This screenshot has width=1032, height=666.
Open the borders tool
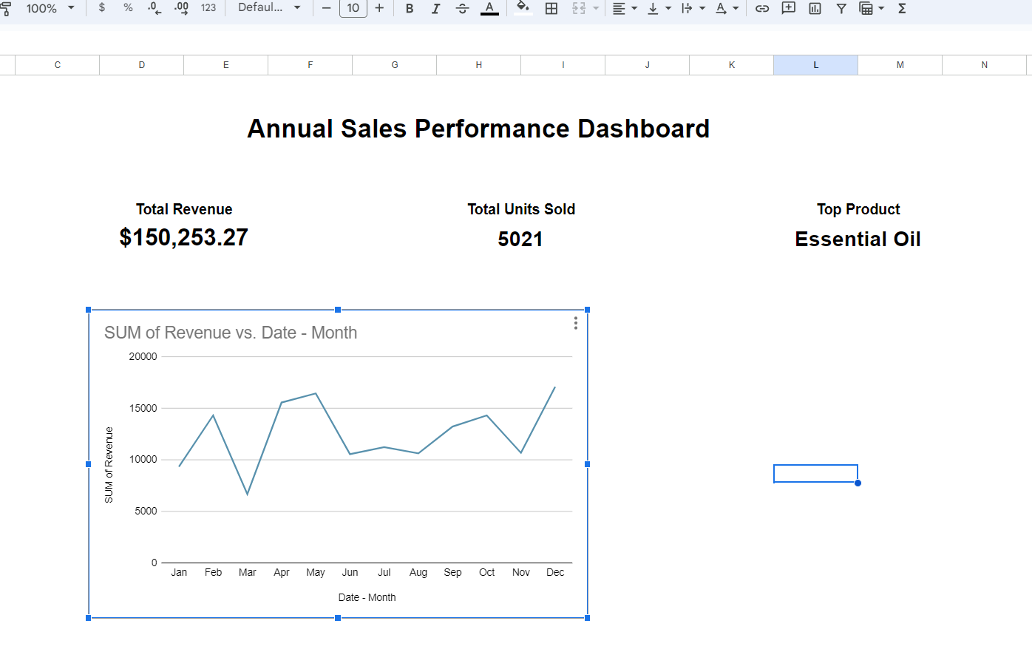(551, 8)
